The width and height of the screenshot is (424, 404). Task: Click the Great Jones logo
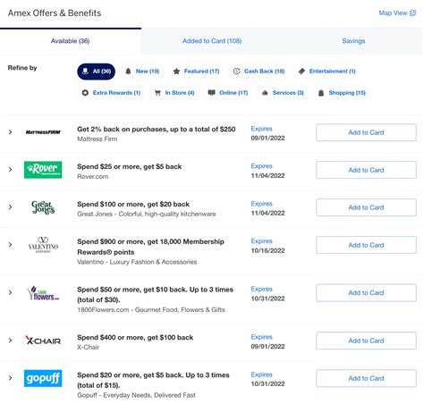43,207
